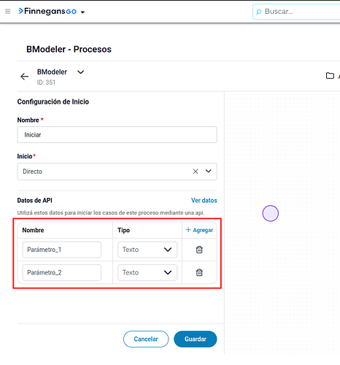The image size is (340, 365).
Task: Select the purple start node on canvas
Action: [271, 213]
